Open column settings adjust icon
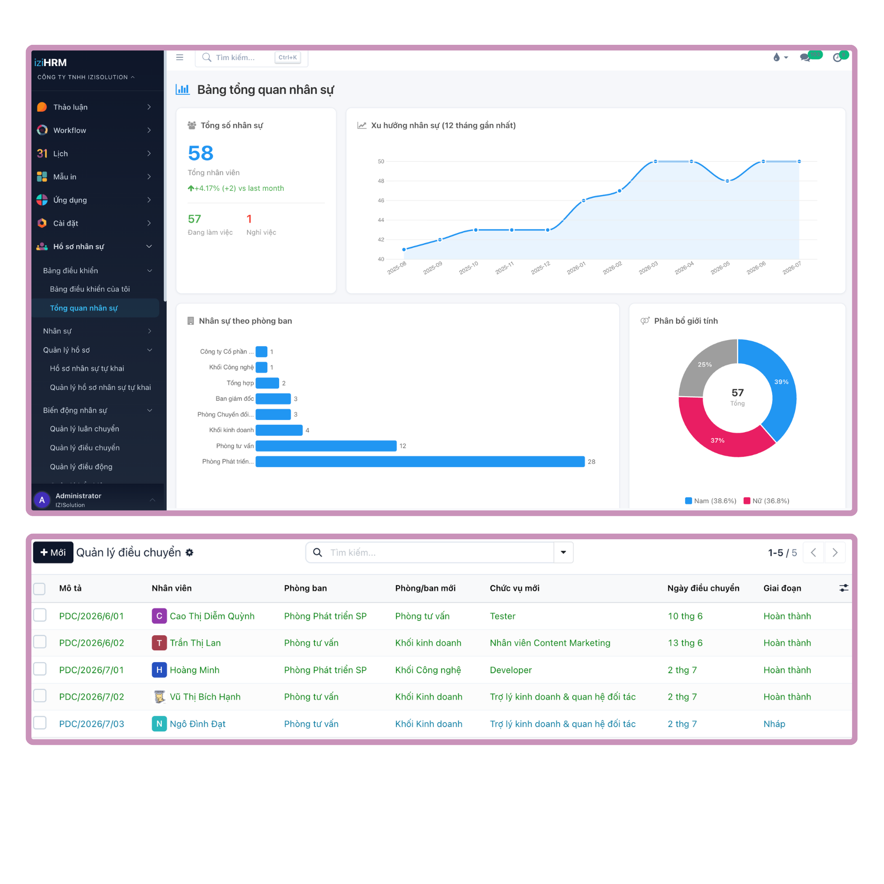This screenshot has height=884, width=884. pos(843,588)
